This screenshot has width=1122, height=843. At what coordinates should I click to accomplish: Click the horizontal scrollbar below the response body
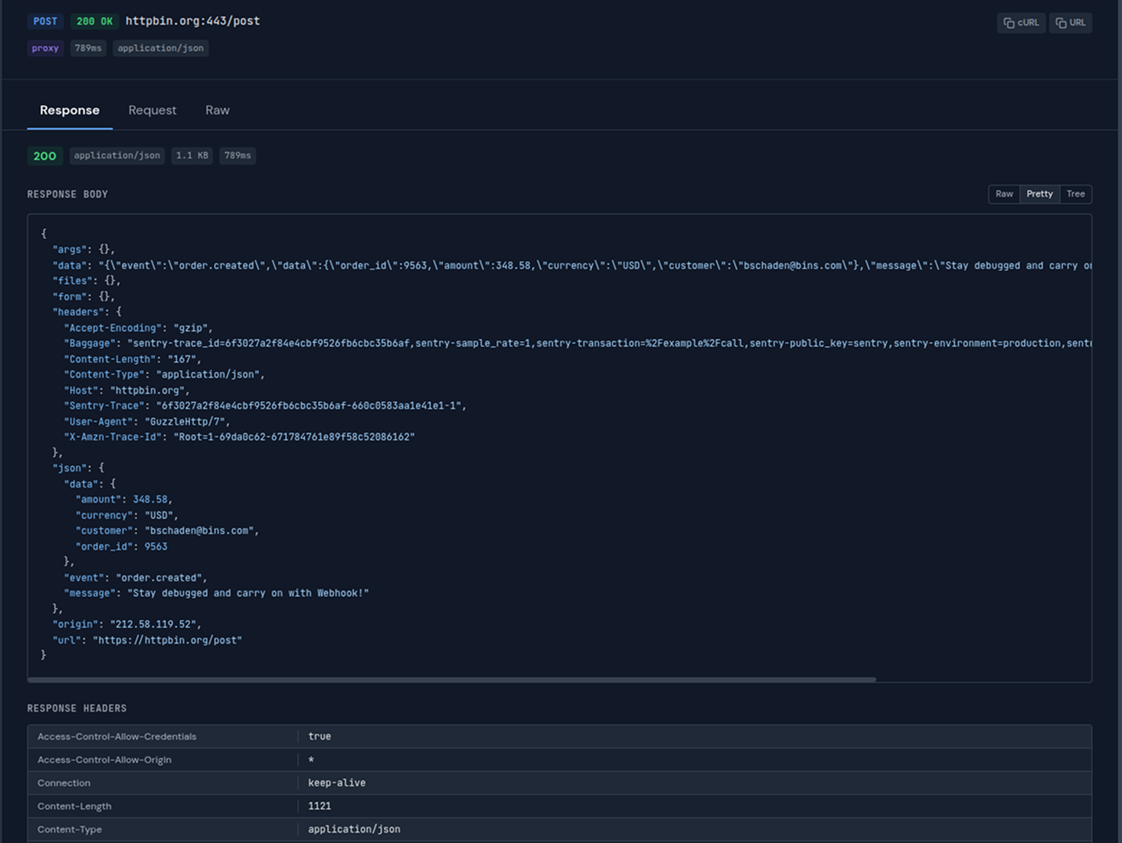point(452,679)
